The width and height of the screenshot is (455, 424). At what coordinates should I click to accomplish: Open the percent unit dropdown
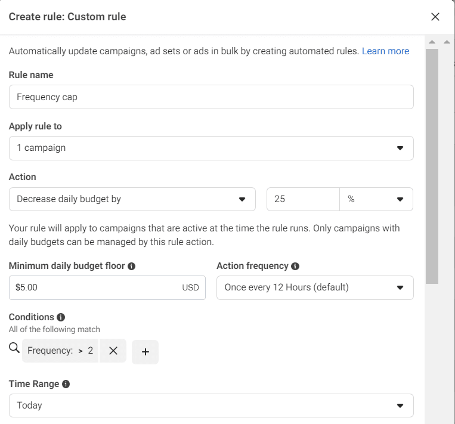tap(376, 199)
